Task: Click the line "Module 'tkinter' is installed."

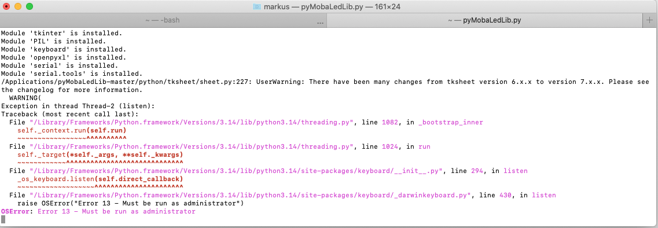Action: pyautogui.click(x=62, y=33)
